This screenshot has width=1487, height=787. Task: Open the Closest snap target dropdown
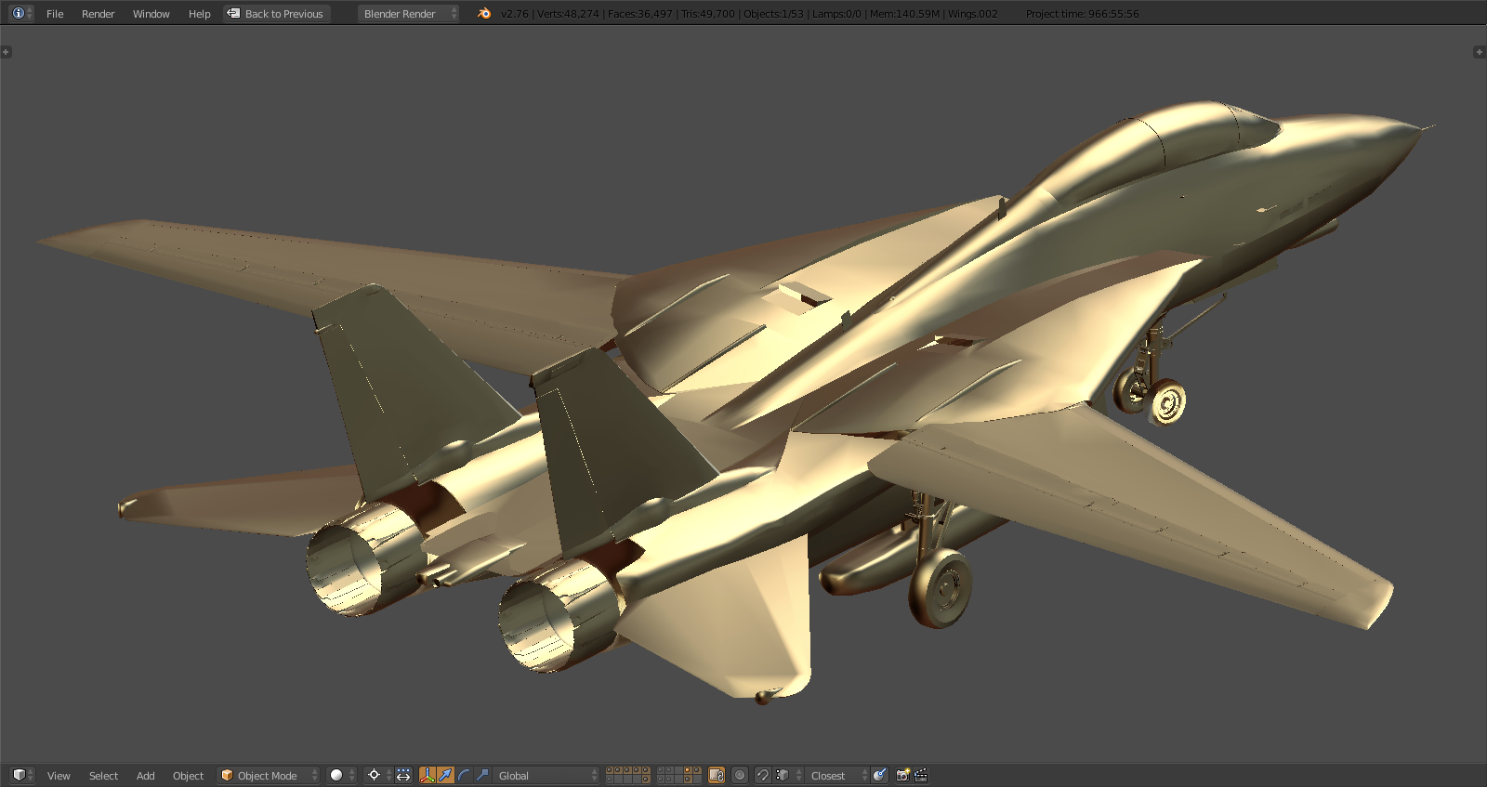[837, 775]
